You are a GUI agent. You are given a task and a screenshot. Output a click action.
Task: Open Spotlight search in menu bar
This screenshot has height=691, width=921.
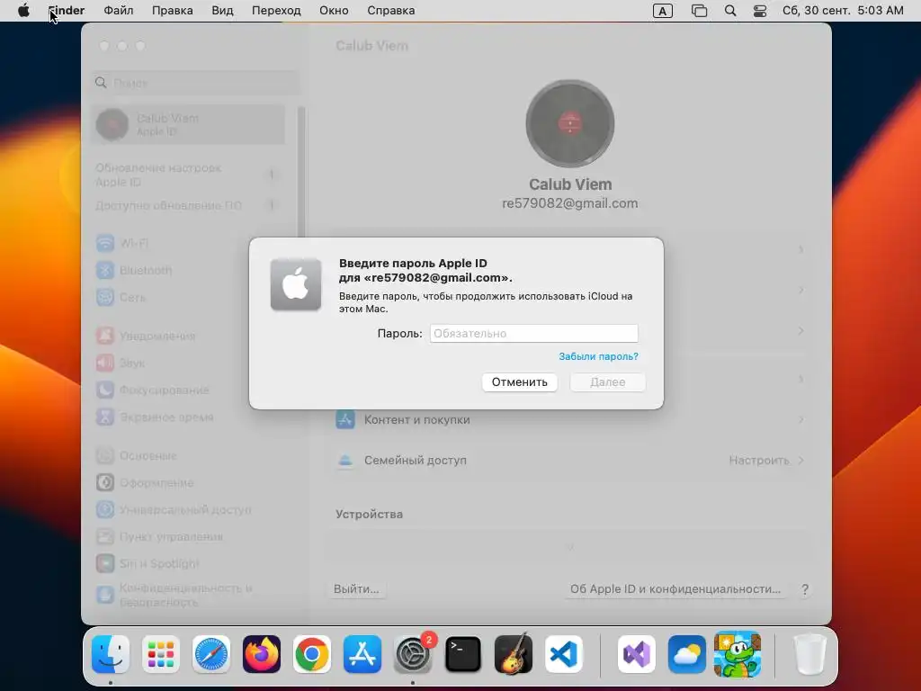pyautogui.click(x=730, y=11)
